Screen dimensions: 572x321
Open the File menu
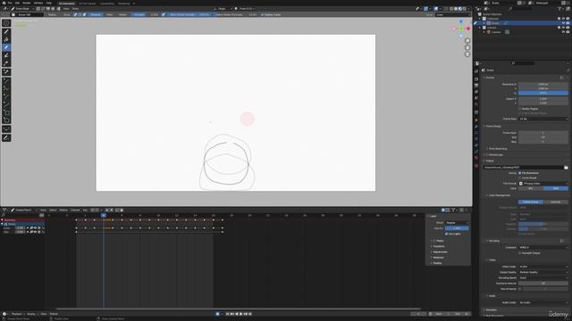(10, 3)
